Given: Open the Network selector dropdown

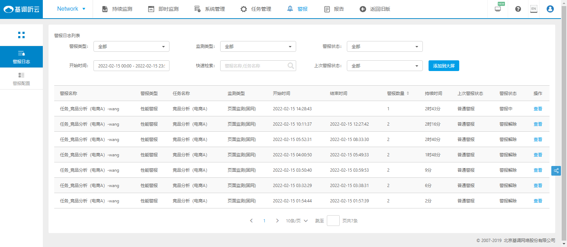Looking at the screenshot, I should pos(71,9).
